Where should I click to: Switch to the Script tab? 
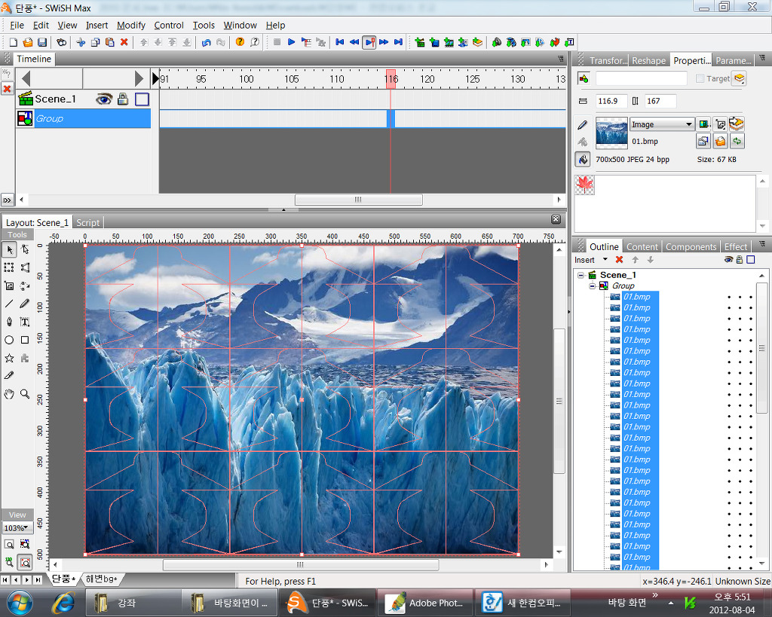coord(87,222)
